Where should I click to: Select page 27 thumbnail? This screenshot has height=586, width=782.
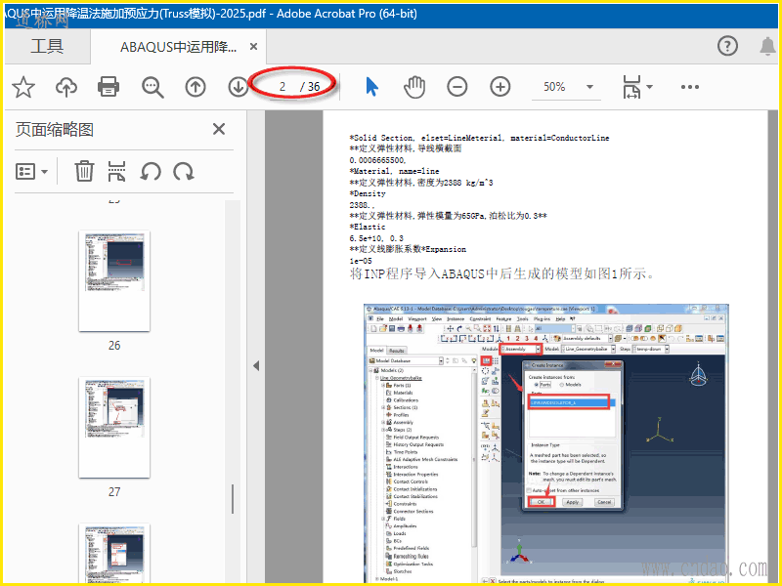(114, 427)
